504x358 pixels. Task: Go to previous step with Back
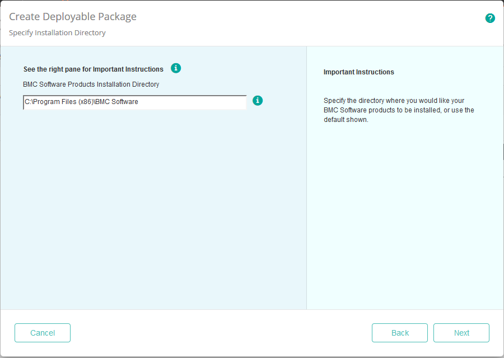coord(400,333)
